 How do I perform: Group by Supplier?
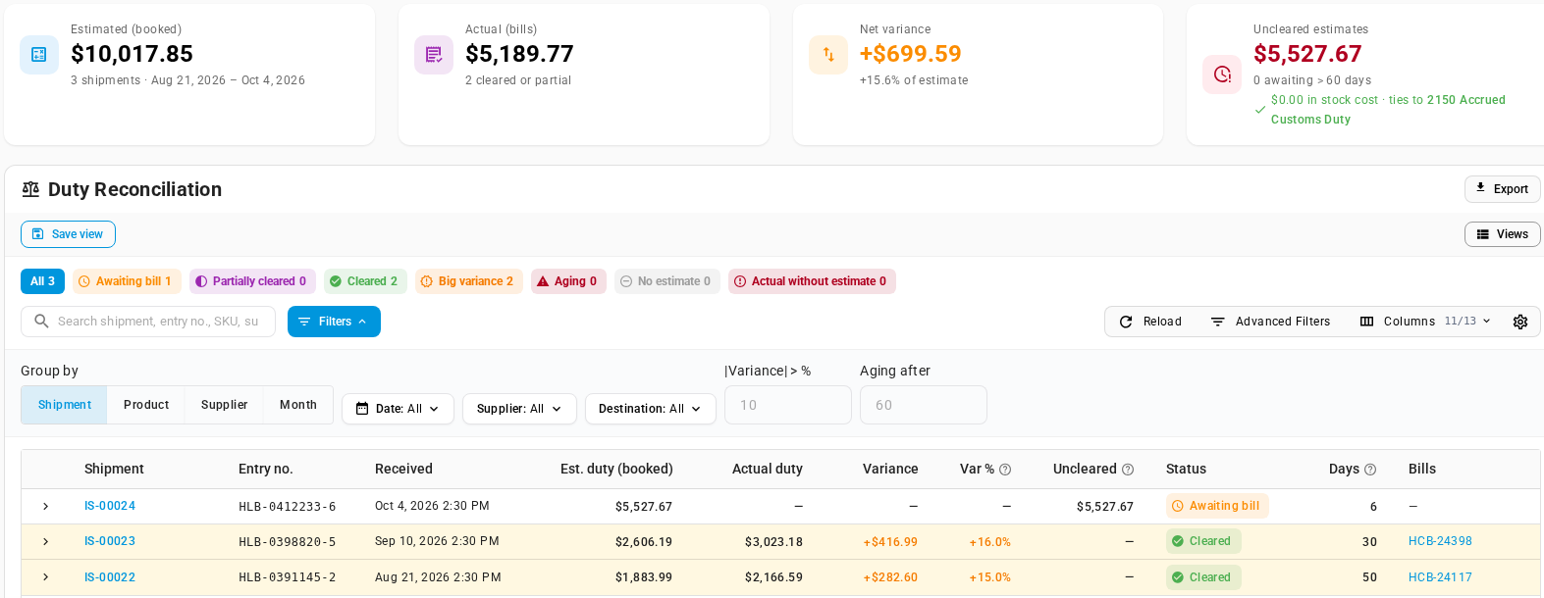(x=225, y=405)
